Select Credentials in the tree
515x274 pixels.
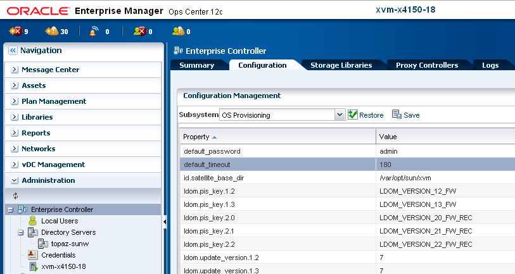pos(58,255)
